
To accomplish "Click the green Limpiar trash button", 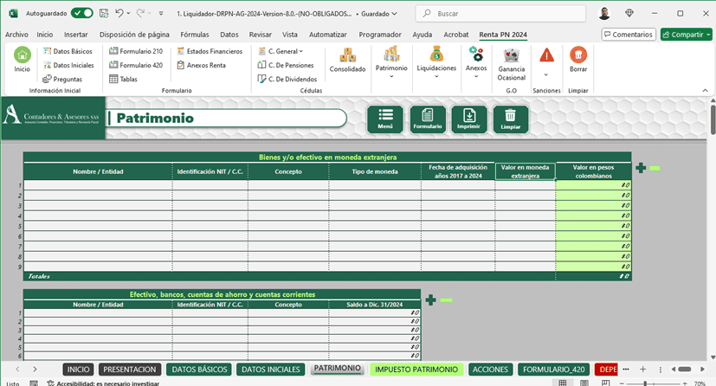I will [511, 119].
